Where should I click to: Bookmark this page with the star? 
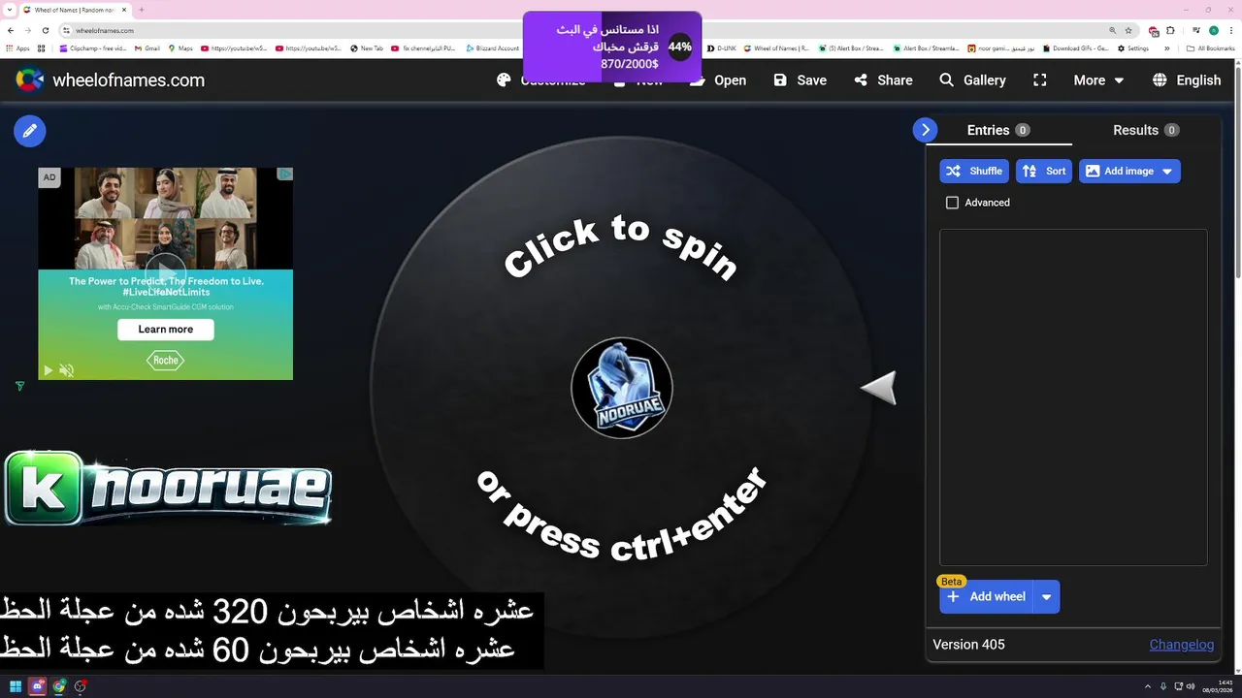[x=1128, y=30]
